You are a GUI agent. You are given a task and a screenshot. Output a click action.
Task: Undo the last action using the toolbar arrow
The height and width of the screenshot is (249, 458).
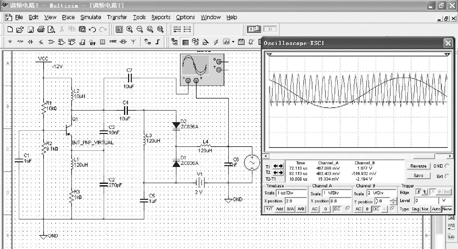pyautogui.click(x=92, y=29)
